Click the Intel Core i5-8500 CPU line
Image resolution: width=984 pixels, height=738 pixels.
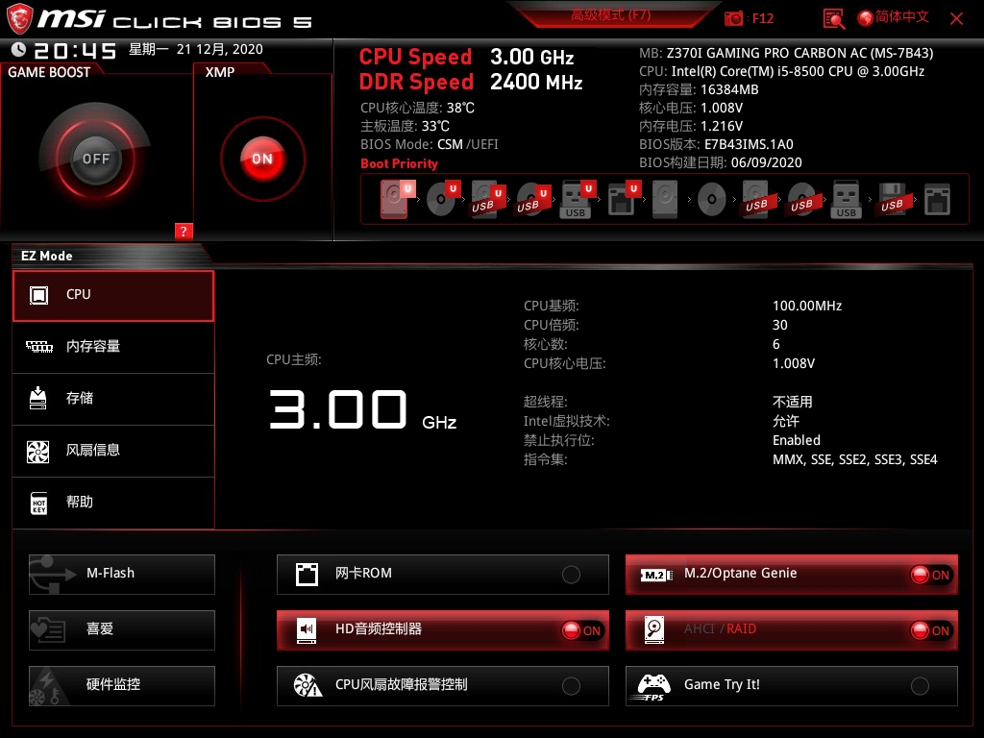[x=781, y=71]
